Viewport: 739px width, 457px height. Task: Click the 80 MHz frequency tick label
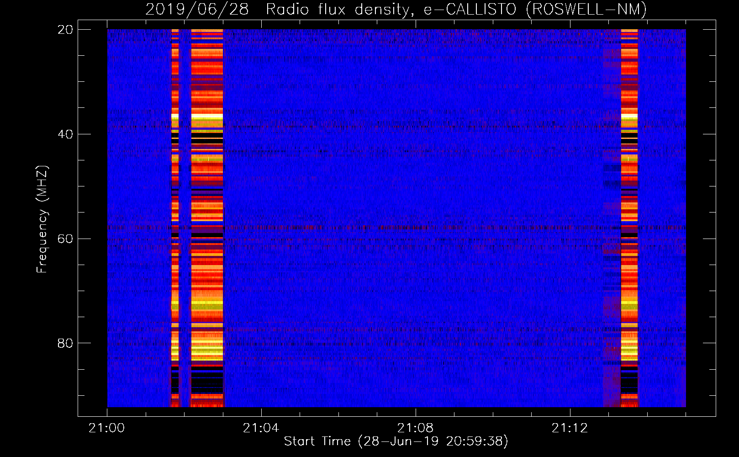click(65, 343)
